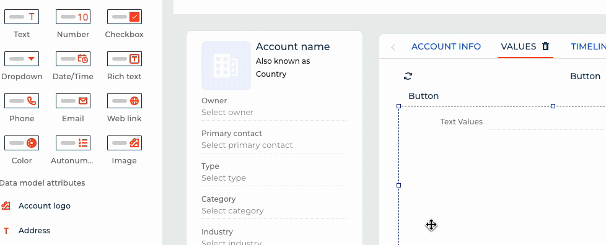Screen dimensions: 606x245
Task: Click the Category field label
Action: point(218,199)
